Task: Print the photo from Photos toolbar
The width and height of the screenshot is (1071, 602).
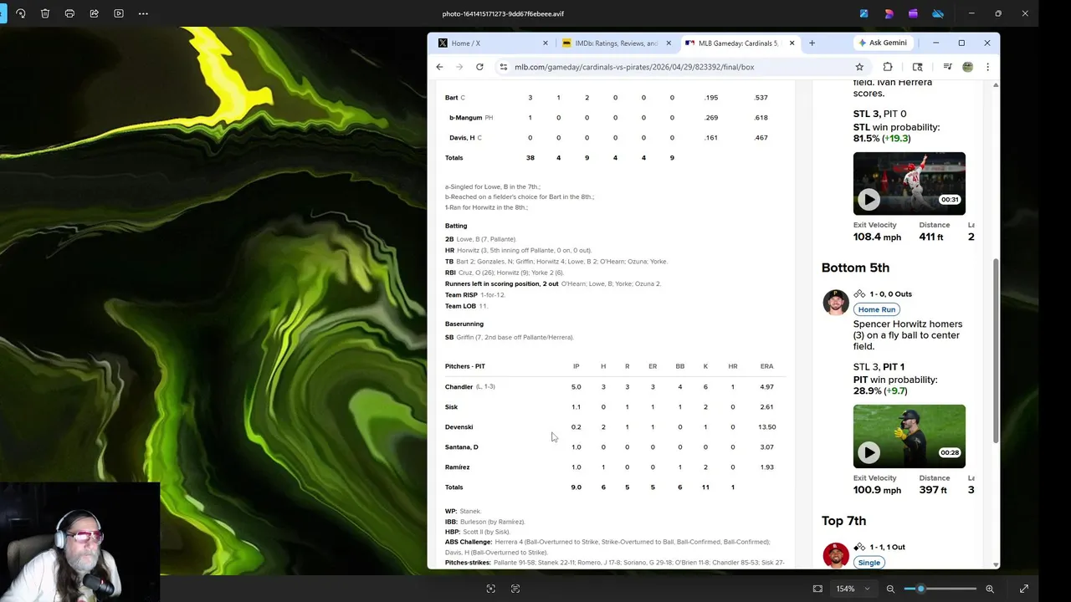Action: tap(69, 13)
